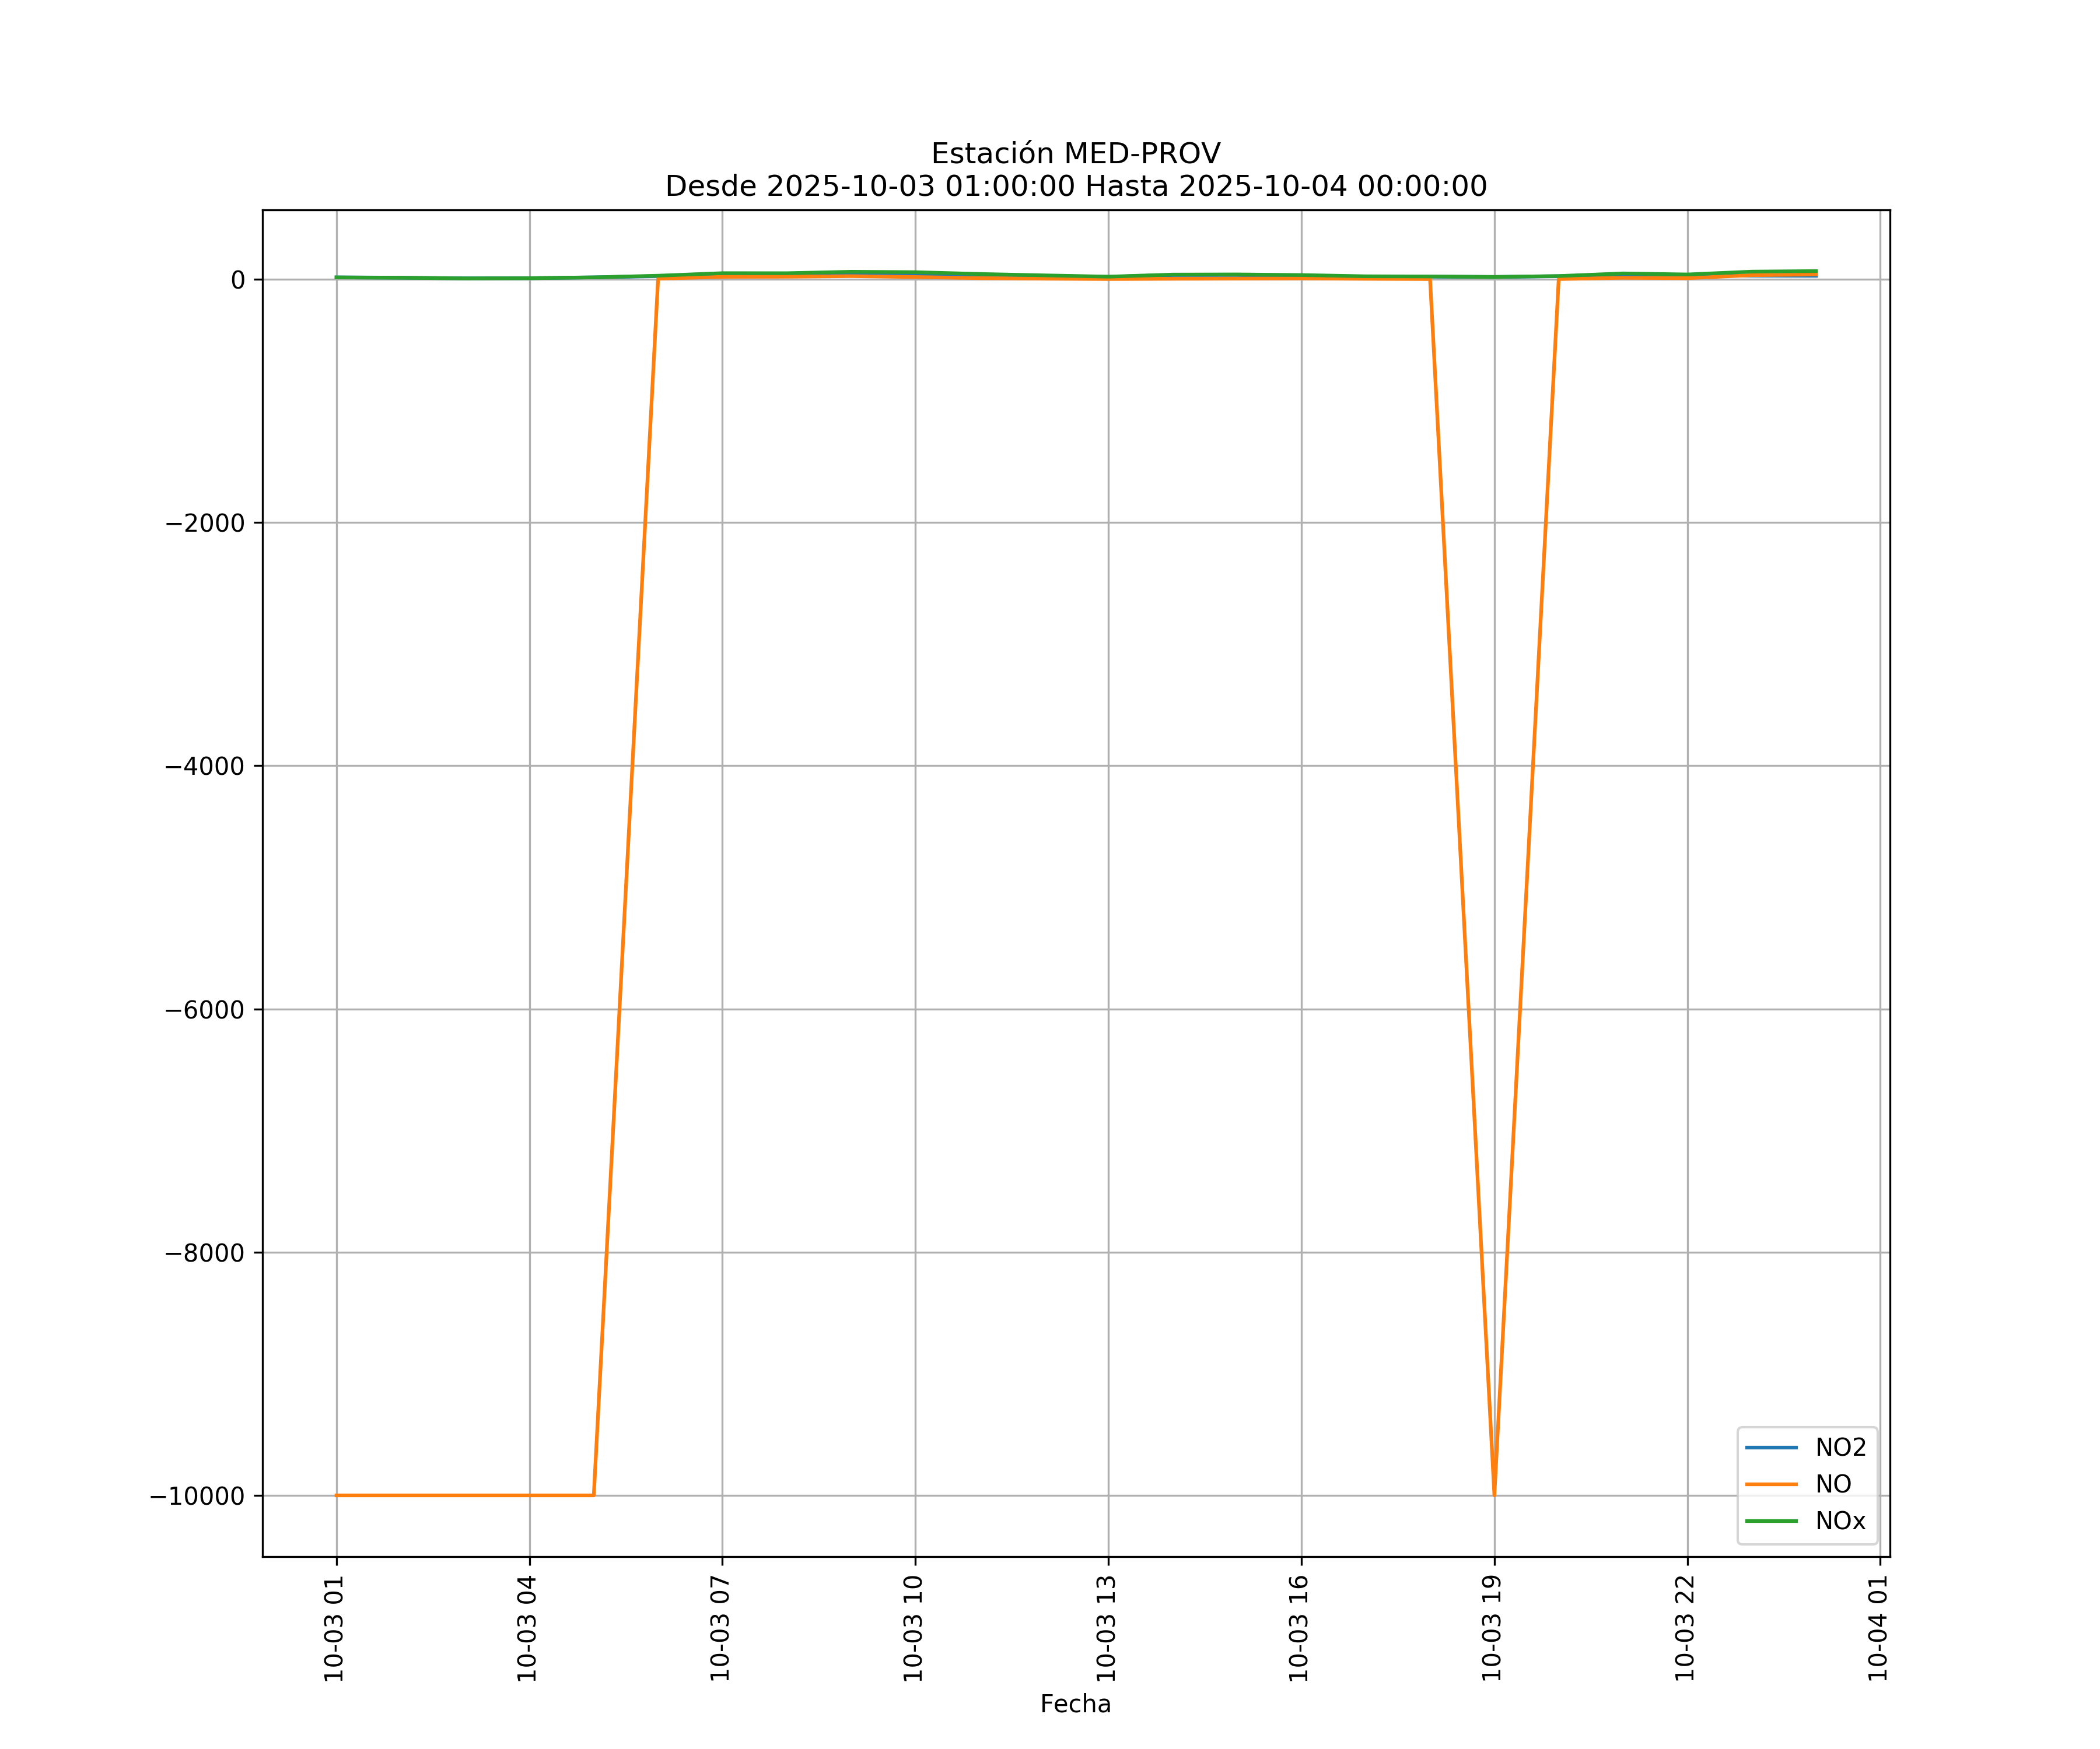This screenshot has height=1749, width=2100.
Task: Click the 10-04 01 x-axis tick label
Action: pos(1878,1627)
